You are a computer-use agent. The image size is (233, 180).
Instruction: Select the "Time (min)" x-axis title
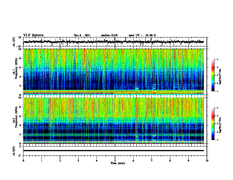coord(118,163)
